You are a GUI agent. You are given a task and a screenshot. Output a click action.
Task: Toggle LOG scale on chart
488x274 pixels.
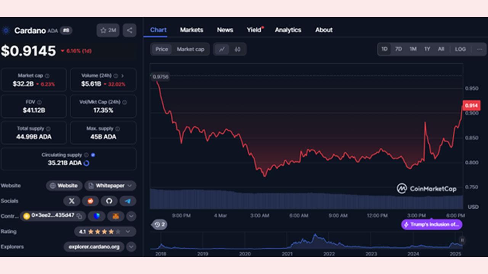pos(460,49)
